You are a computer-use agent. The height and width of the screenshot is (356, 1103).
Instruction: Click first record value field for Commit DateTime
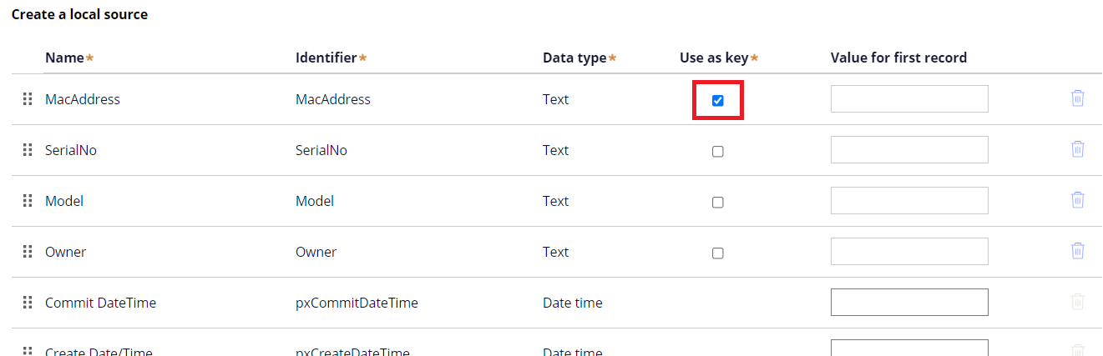click(x=909, y=302)
